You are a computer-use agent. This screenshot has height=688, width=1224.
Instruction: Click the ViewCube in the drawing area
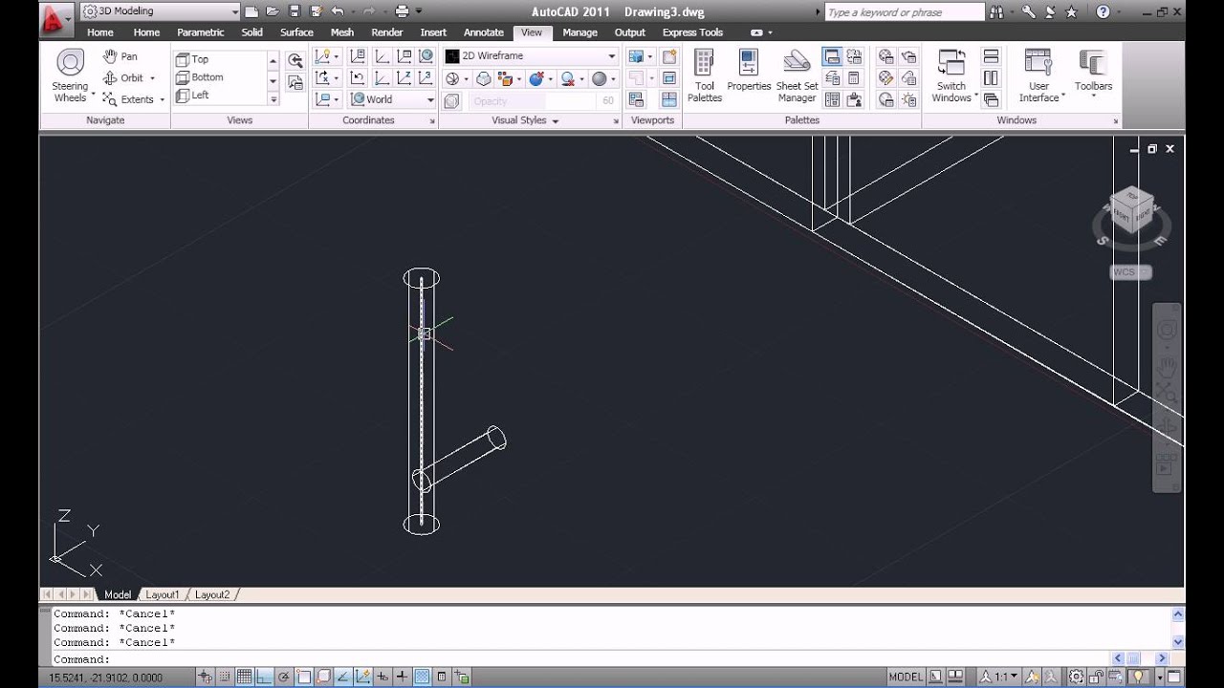click(x=1130, y=209)
